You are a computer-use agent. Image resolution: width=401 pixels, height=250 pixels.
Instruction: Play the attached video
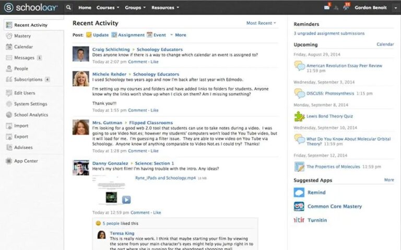pyautogui.click(x=126, y=199)
